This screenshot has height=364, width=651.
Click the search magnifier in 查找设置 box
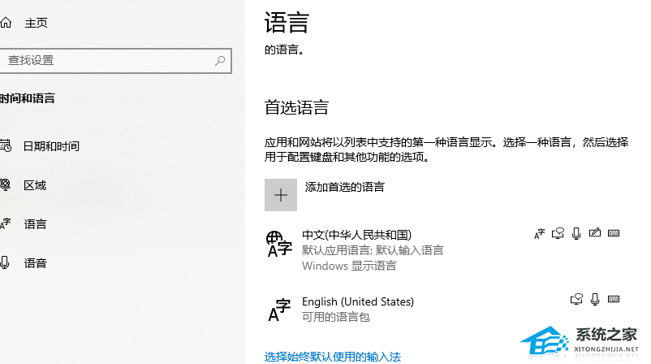pyautogui.click(x=220, y=61)
